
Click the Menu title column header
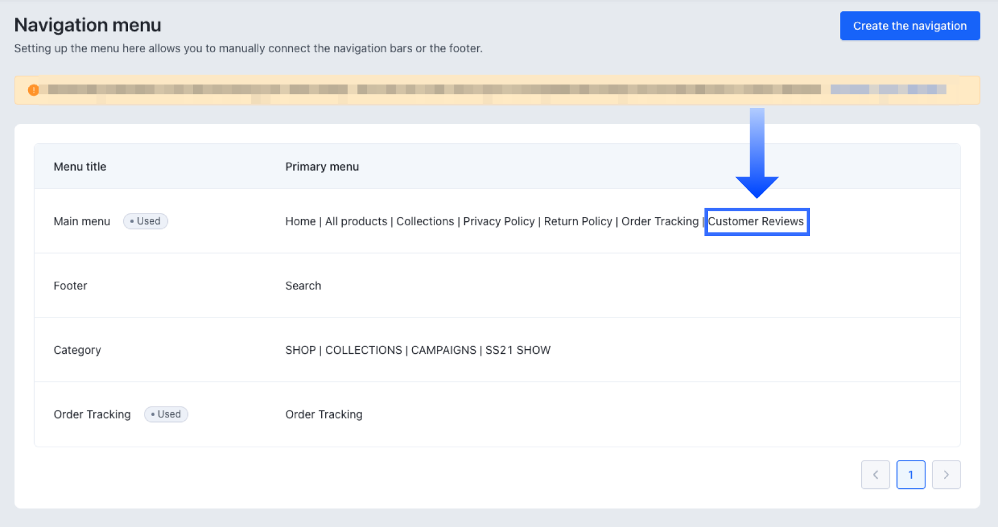point(80,167)
